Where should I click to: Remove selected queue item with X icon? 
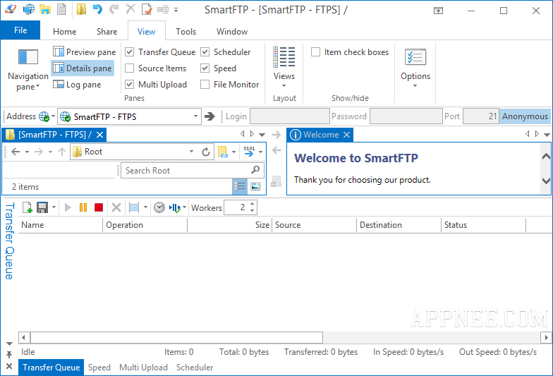(116, 207)
